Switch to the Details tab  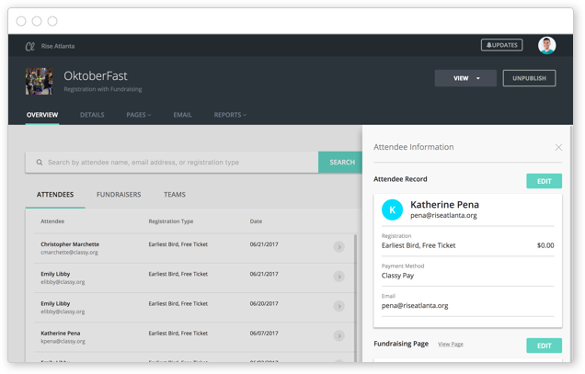(92, 115)
